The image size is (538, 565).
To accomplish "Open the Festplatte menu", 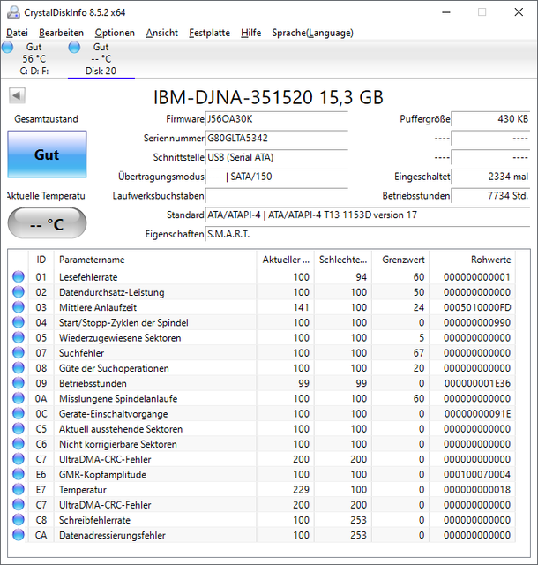I will click(x=209, y=33).
